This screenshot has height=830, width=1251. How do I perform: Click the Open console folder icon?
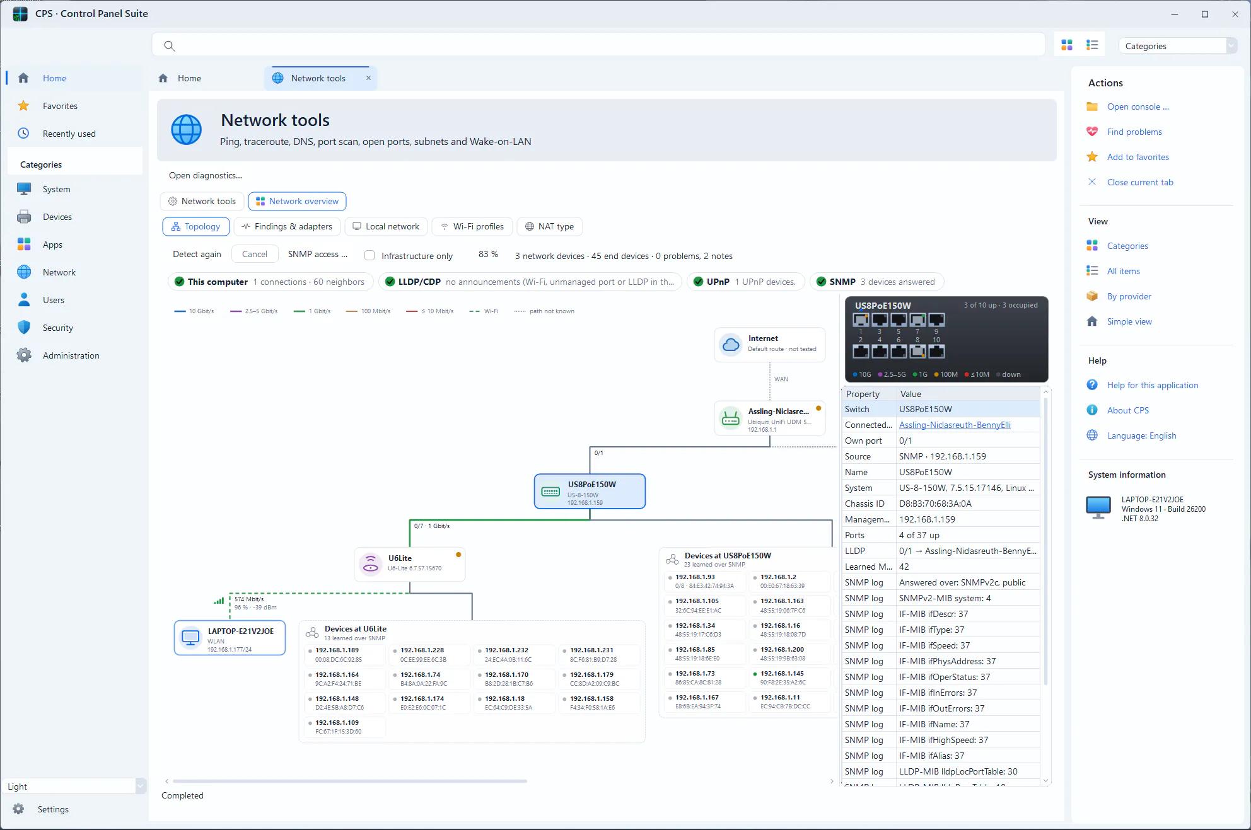pos(1092,107)
